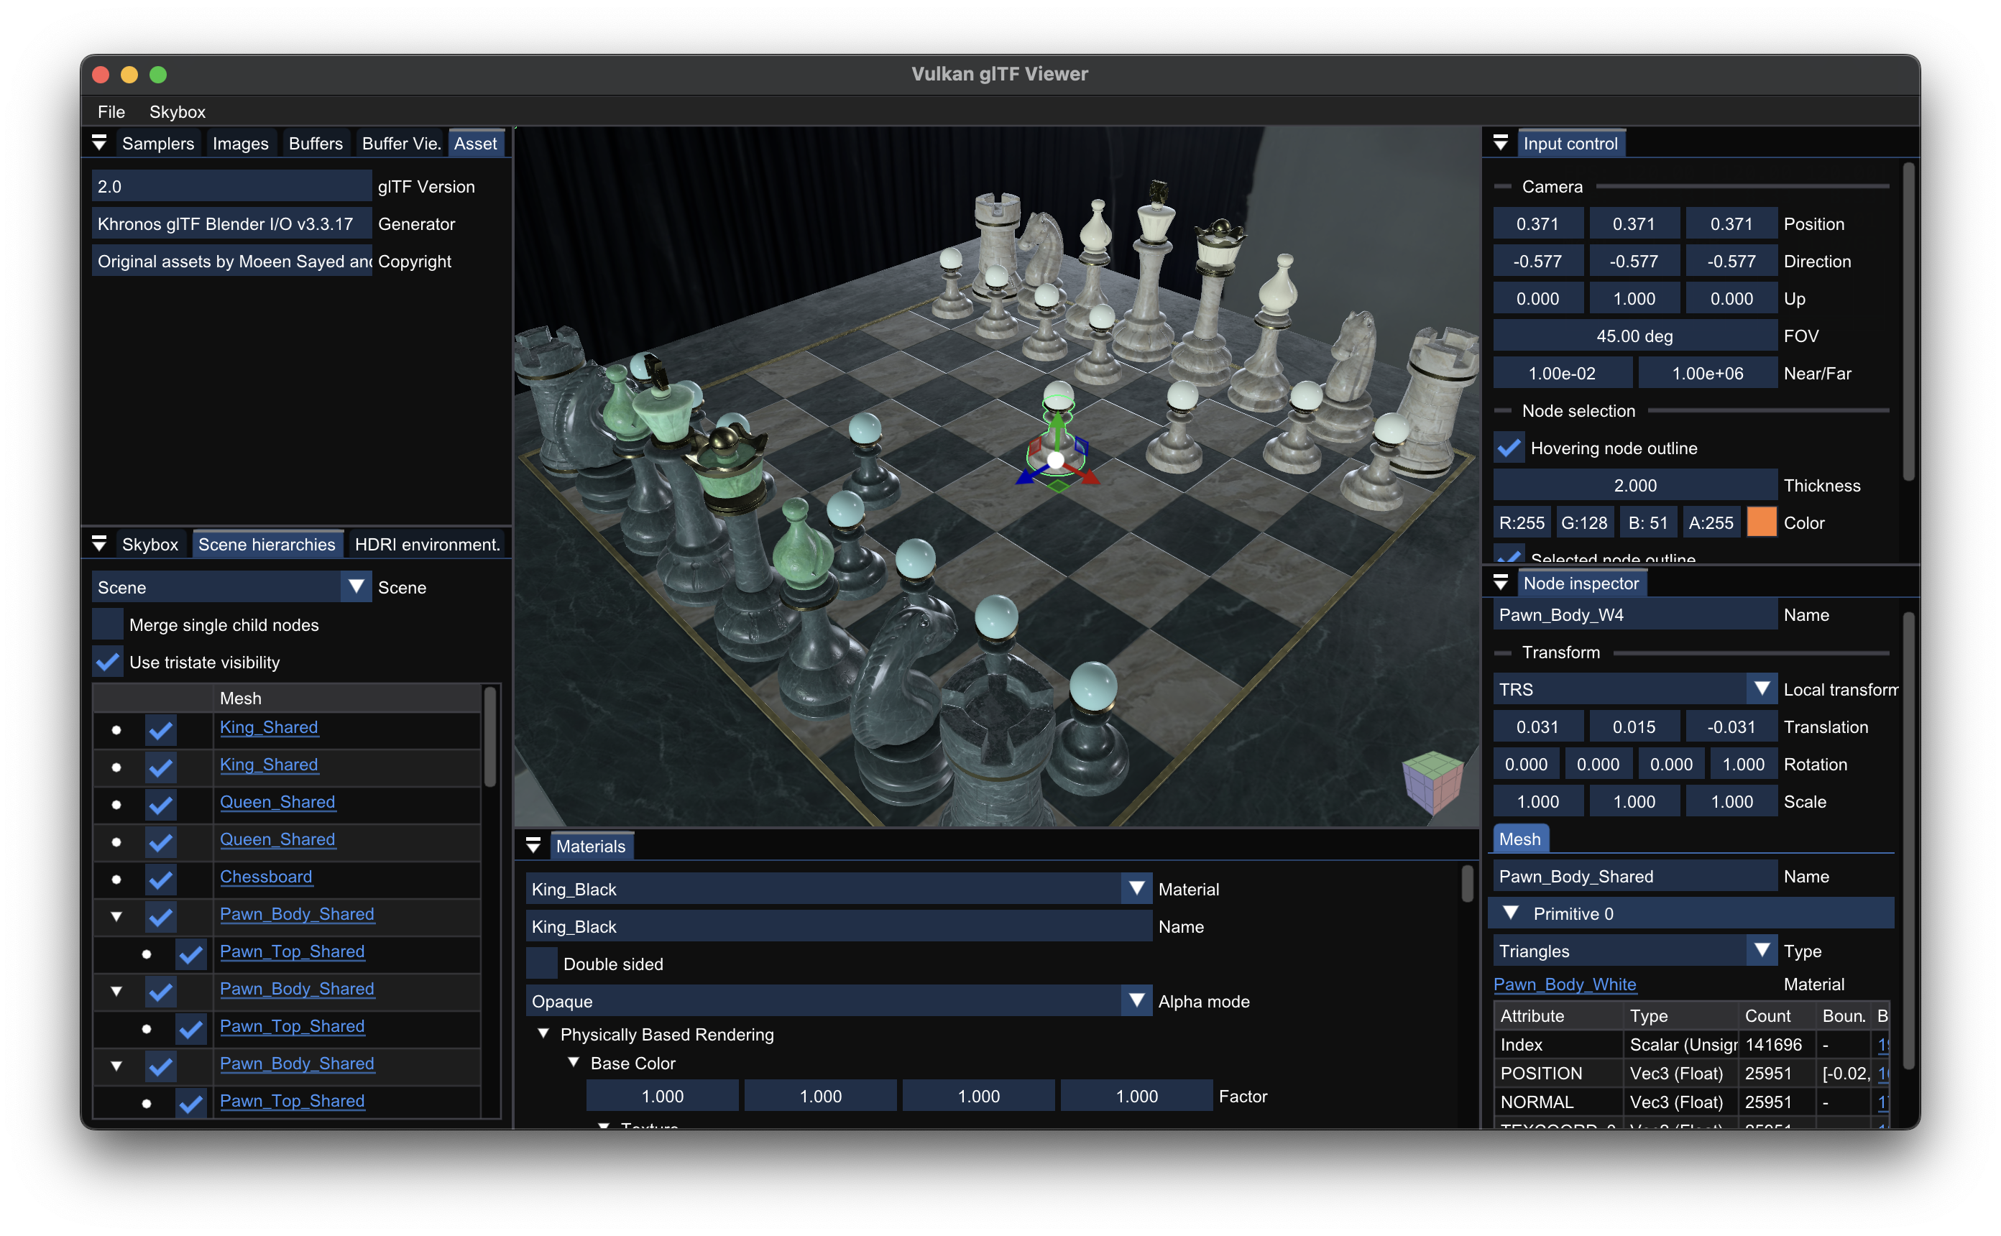The height and width of the screenshot is (1236, 2001).
Task: Enable the Double sided material checkbox
Action: point(542,964)
